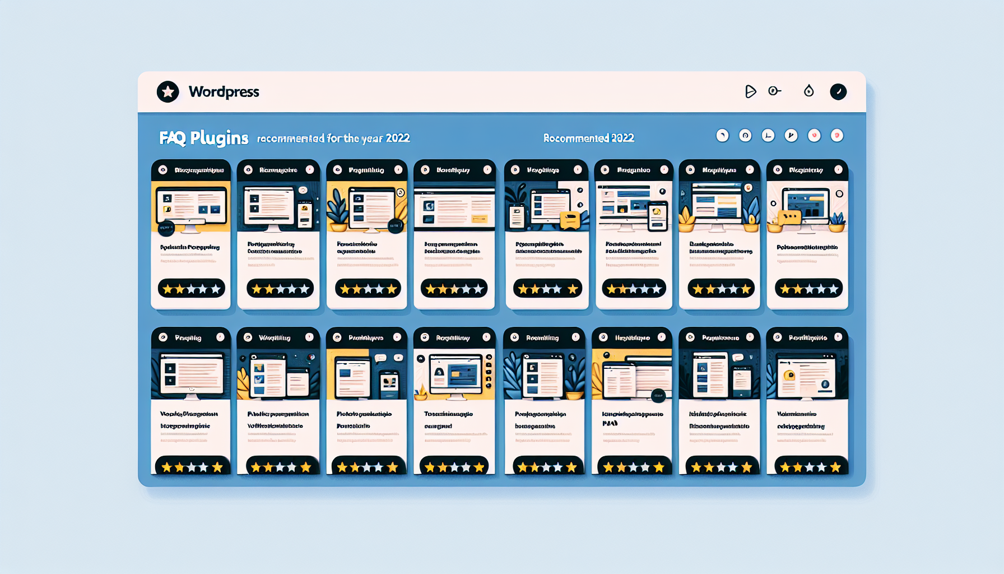The image size is (1004, 574).
Task: Click star rating on fourth top-row card
Action: coord(454,289)
